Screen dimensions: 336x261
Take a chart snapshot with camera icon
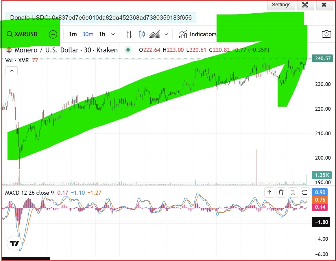pos(326,34)
